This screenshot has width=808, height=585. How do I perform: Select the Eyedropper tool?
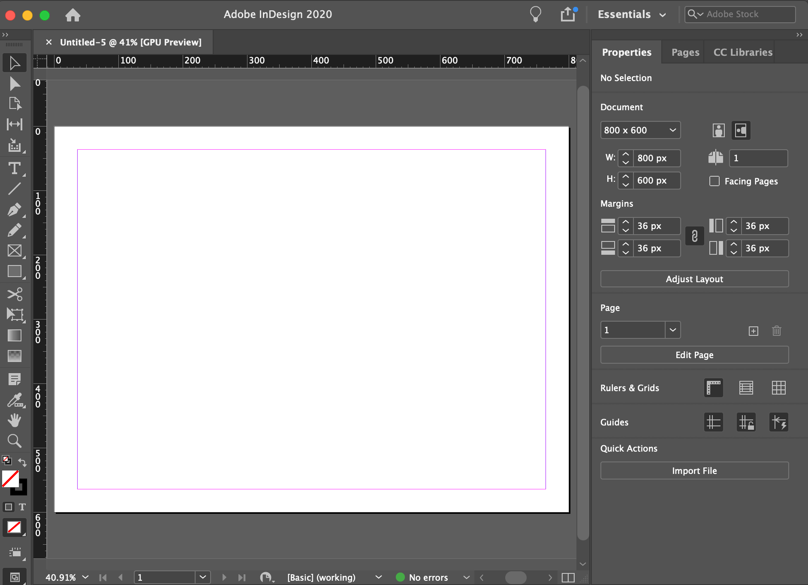(x=15, y=400)
